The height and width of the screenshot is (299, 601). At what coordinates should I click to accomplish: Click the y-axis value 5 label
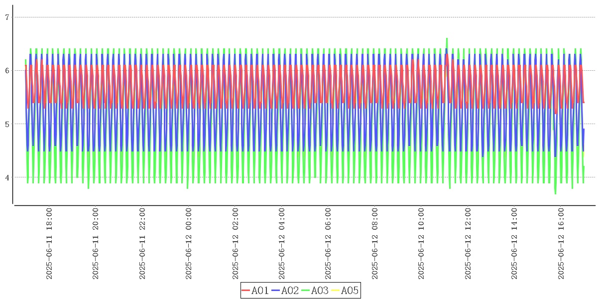[x=7, y=124]
